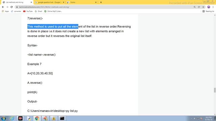This screenshot has height=121, width=216.
Task: Click the zoom magnifier icon in address bar
Action: coord(194,7)
